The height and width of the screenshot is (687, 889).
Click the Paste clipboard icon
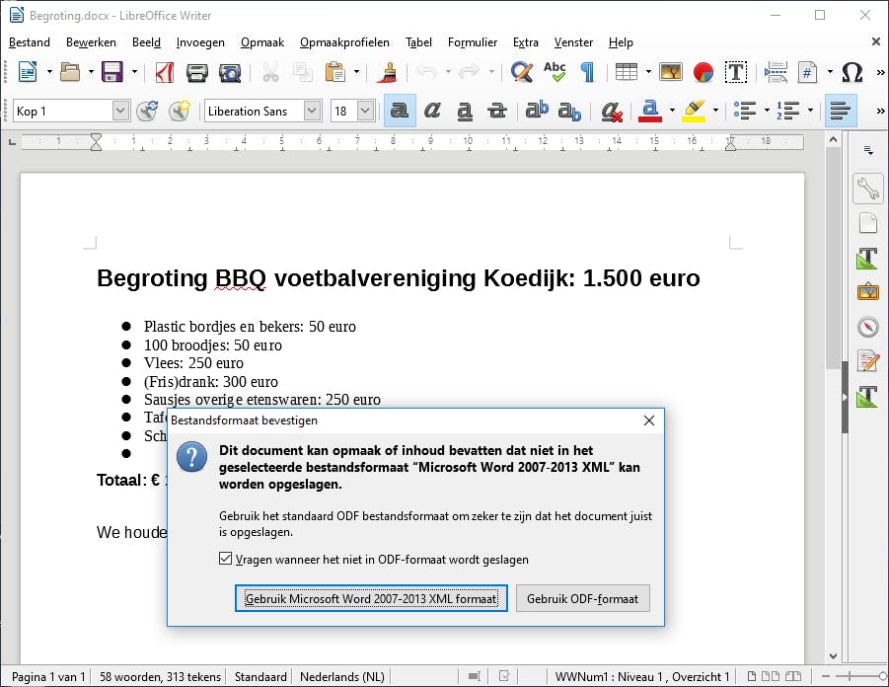click(335, 72)
